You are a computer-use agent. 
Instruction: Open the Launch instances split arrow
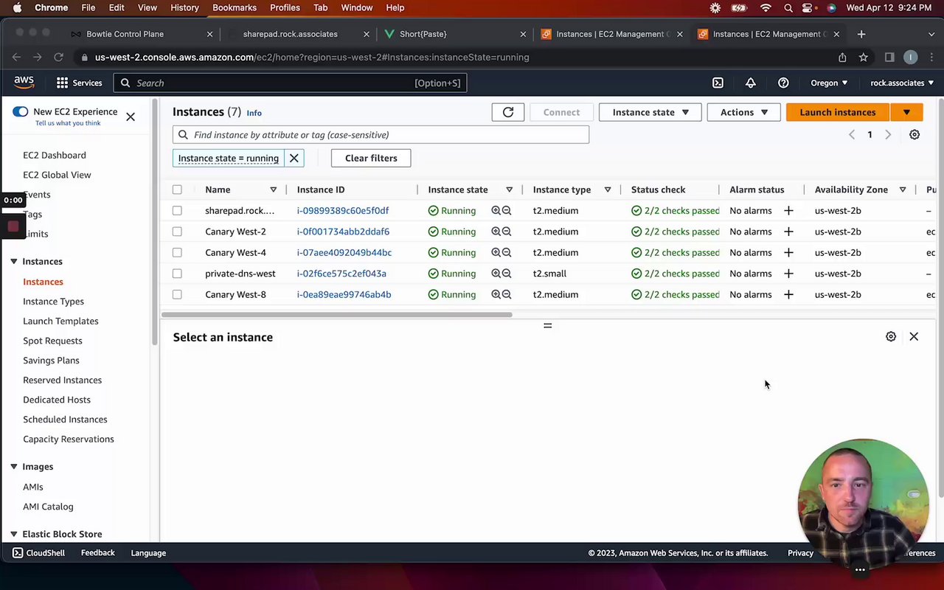pyautogui.click(x=906, y=112)
